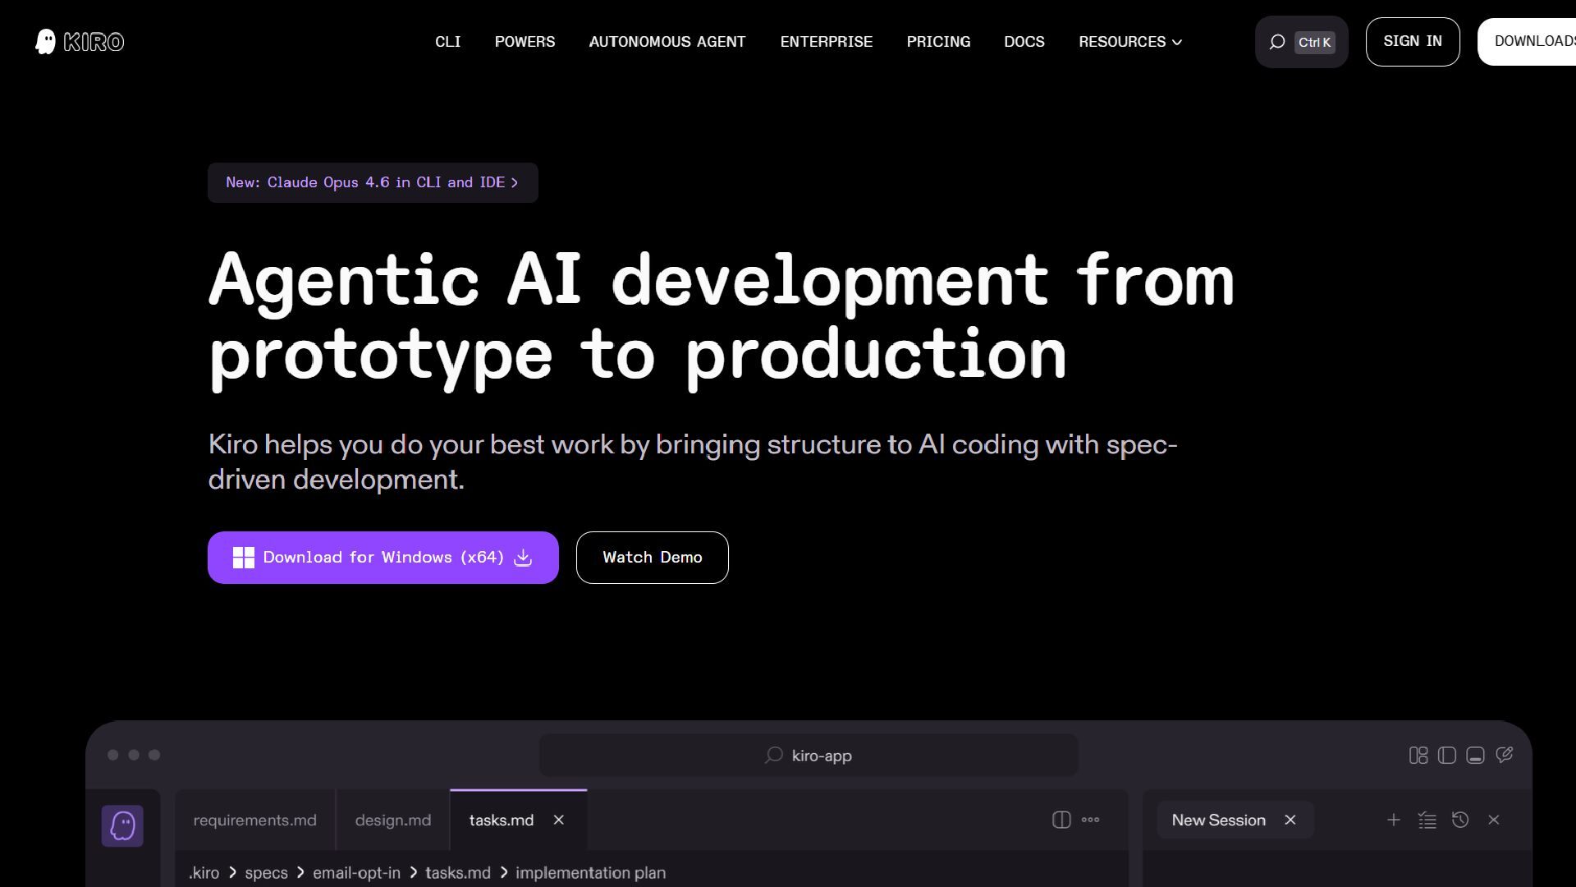Click the new chat pencil icon
This screenshot has width=1576, height=887.
(x=1504, y=755)
